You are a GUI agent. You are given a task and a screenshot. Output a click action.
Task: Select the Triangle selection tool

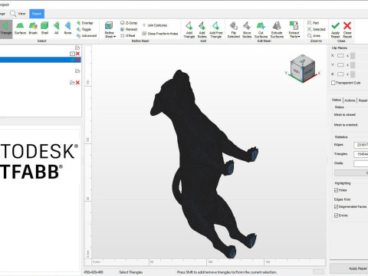5,28
